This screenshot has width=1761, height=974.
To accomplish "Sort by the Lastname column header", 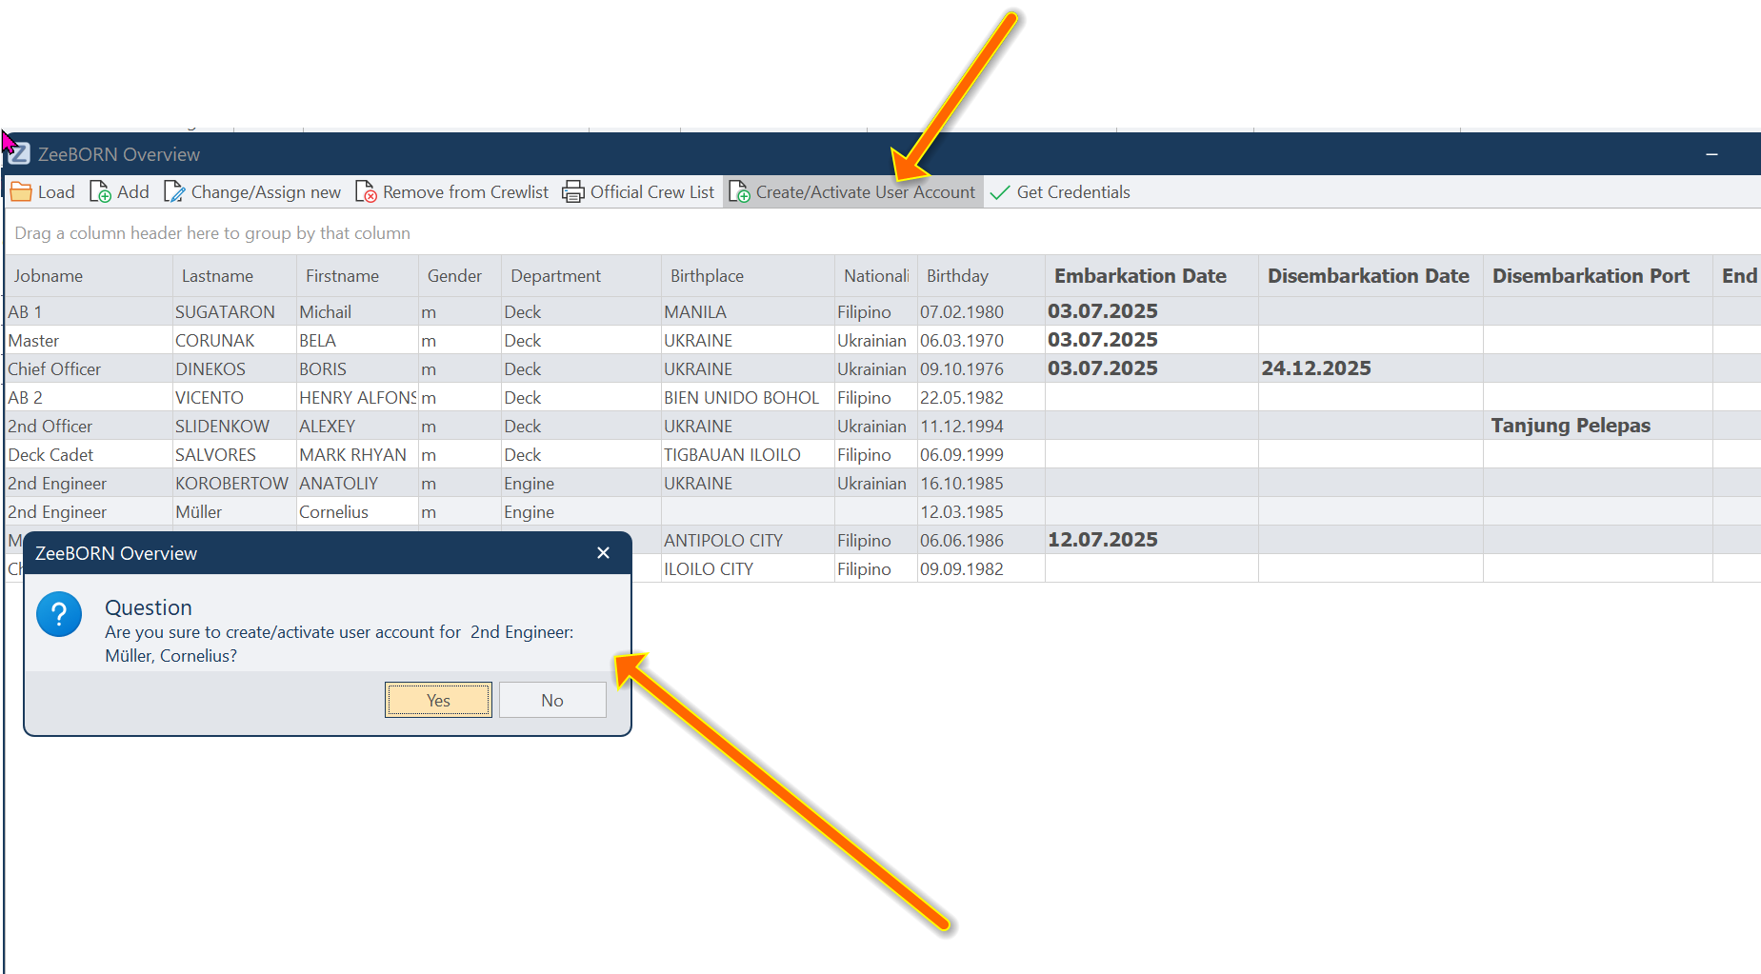I will pyautogui.click(x=234, y=276).
